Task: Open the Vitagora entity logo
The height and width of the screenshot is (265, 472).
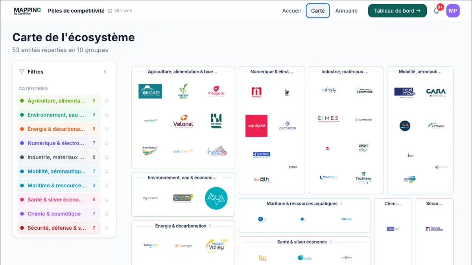Action: click(216, 91)
